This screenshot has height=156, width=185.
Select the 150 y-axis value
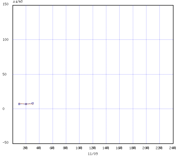pos(6,5)
